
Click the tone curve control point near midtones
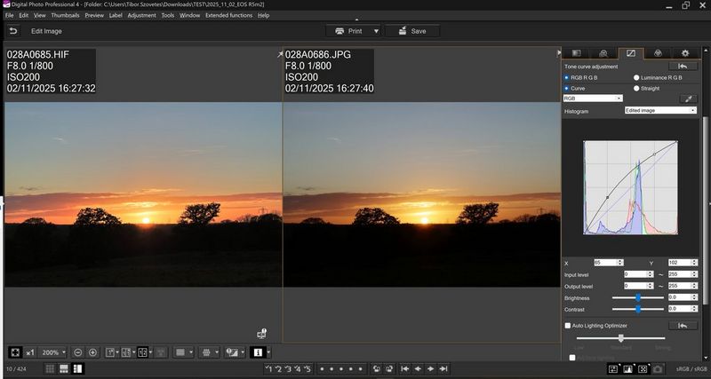tap(607, 197)
